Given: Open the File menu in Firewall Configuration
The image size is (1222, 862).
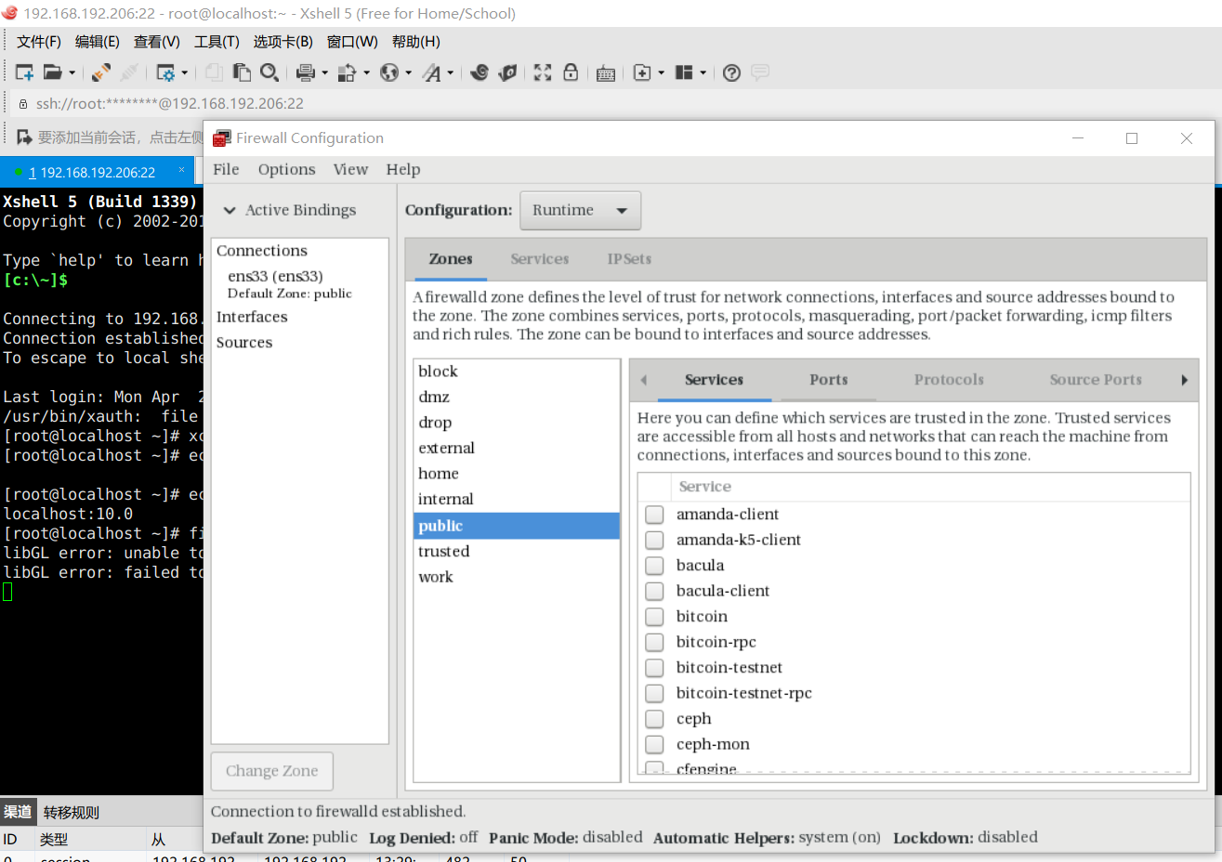Looking at the screenshot, I should click(226, 169).
